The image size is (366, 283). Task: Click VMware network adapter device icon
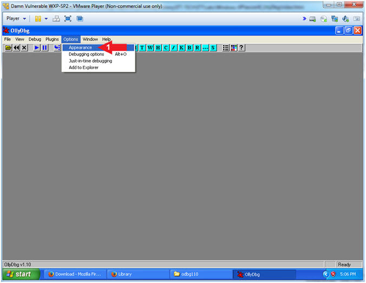[x=335, y=19]
